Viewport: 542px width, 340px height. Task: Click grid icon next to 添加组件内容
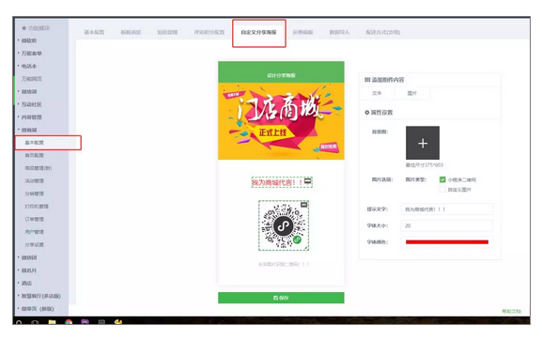(367, 80)
